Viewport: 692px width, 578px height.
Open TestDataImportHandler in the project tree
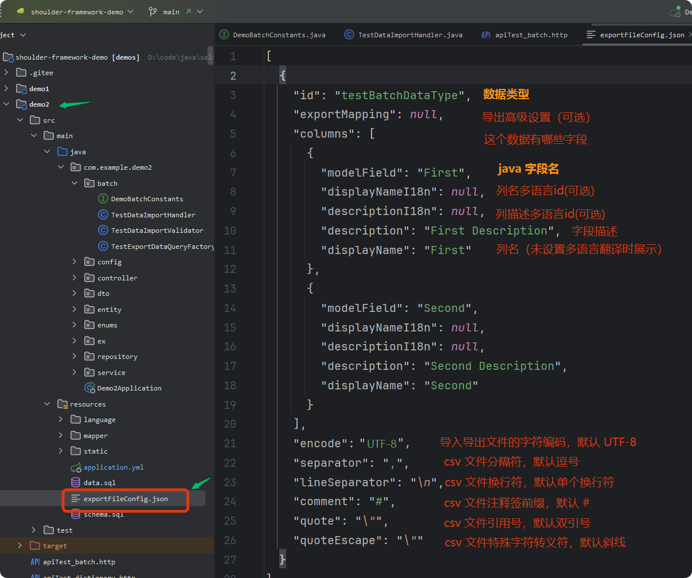pyautogui.click(x=153, y=215)
